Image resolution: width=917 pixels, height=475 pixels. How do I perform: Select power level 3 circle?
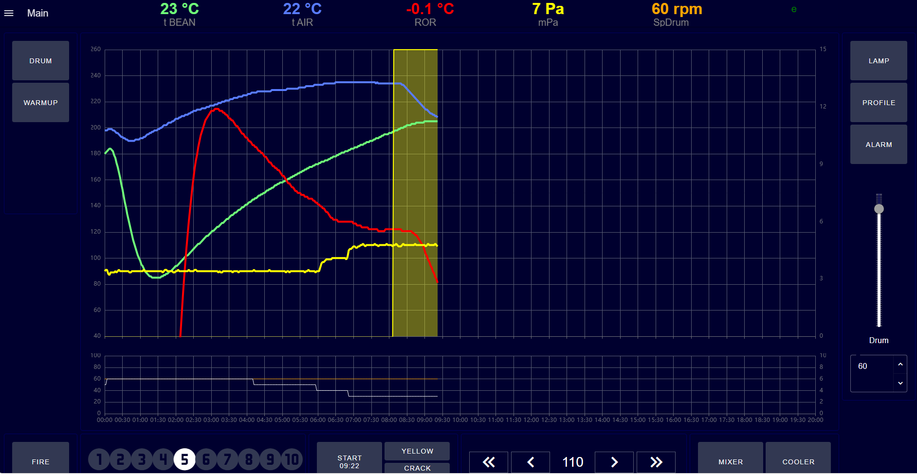[142, 459]
